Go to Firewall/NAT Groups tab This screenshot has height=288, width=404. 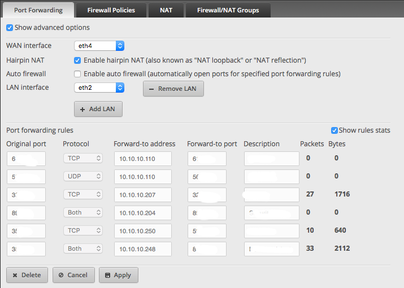point(228,10)
